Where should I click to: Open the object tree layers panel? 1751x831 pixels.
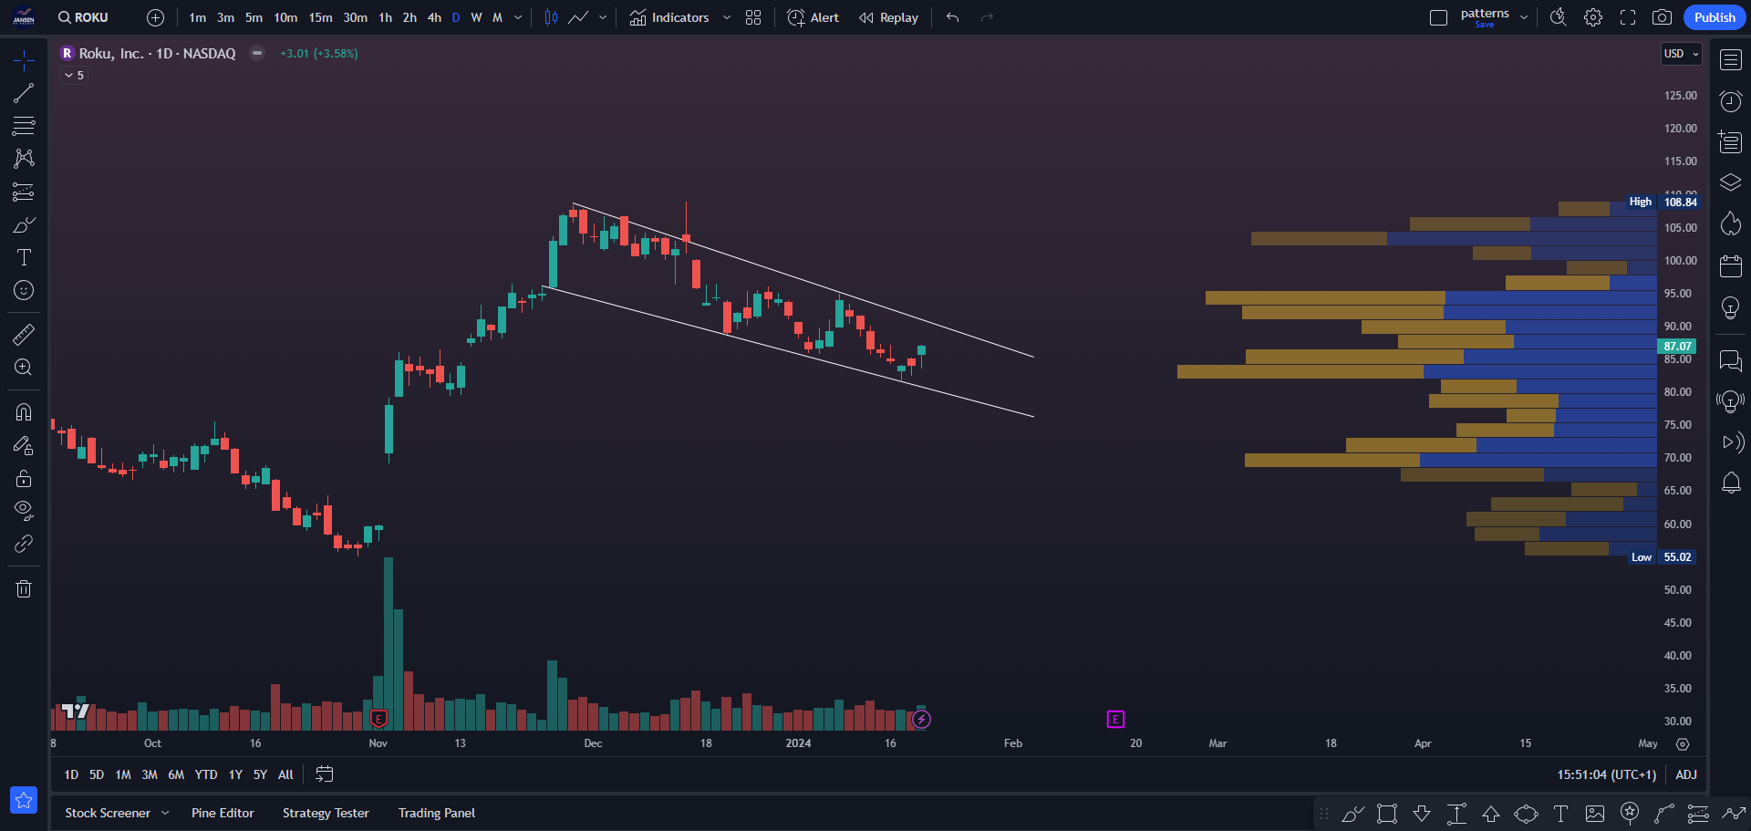pyautogui.click(x=1731, y=182)
